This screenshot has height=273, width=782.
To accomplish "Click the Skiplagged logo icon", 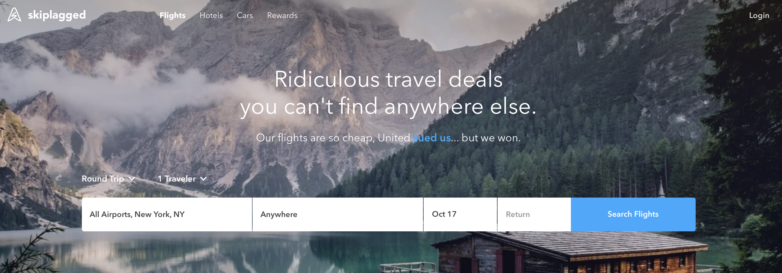I will click(x=14, y=15).
